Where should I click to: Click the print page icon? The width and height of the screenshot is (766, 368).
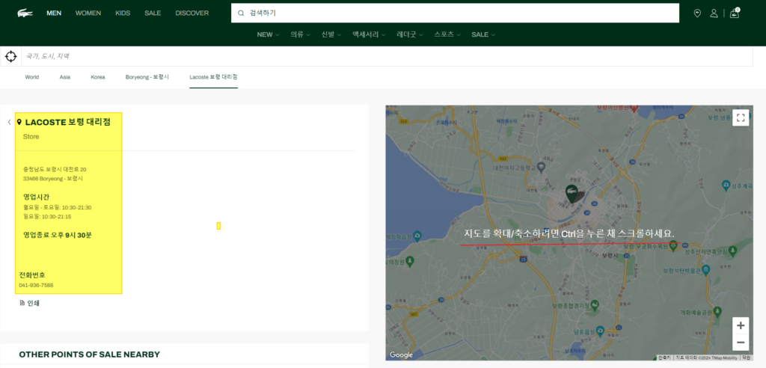[22, 303]
